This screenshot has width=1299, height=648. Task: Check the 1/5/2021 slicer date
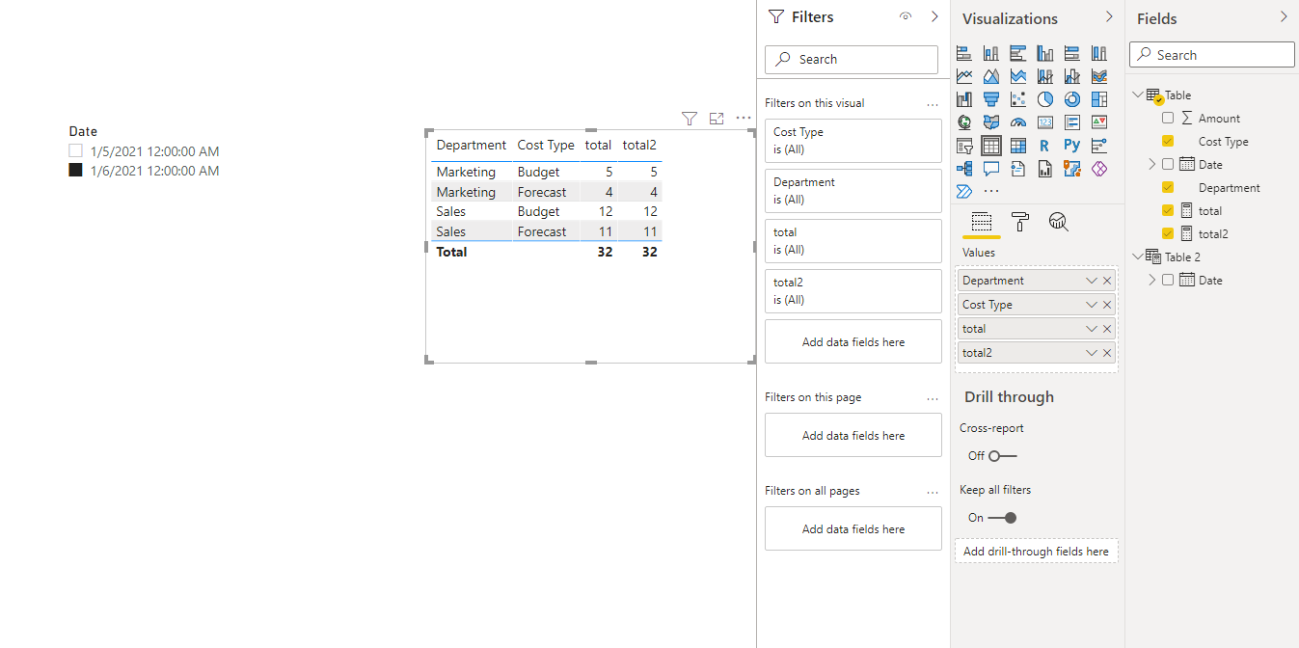click(76, 151)
